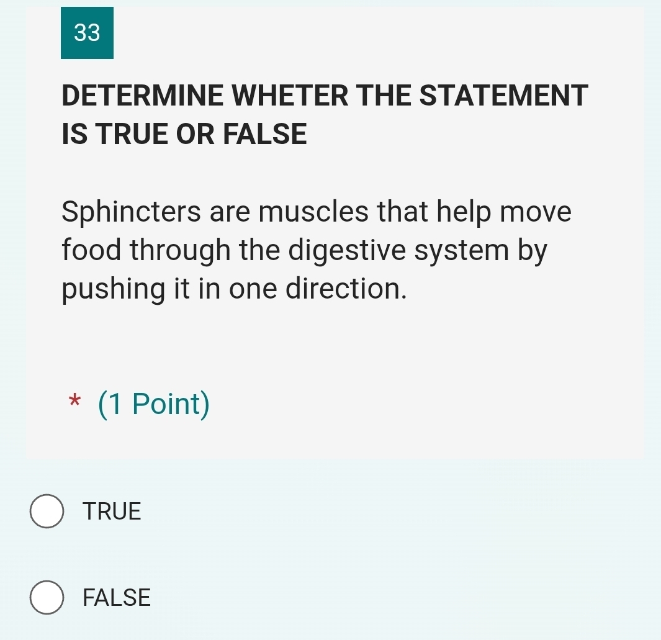Image resolution: width=661 pixels, height=640 pixels.
Task: Click the area between TRUE and FALSE options
Action: coord(186,554)
